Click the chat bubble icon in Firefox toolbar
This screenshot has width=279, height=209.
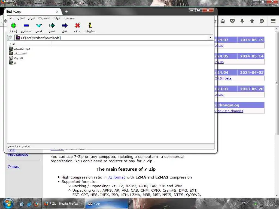click(x=262, y=21)
